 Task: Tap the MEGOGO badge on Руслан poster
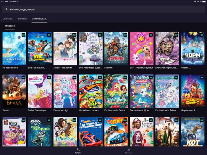(x=176, y=120)
